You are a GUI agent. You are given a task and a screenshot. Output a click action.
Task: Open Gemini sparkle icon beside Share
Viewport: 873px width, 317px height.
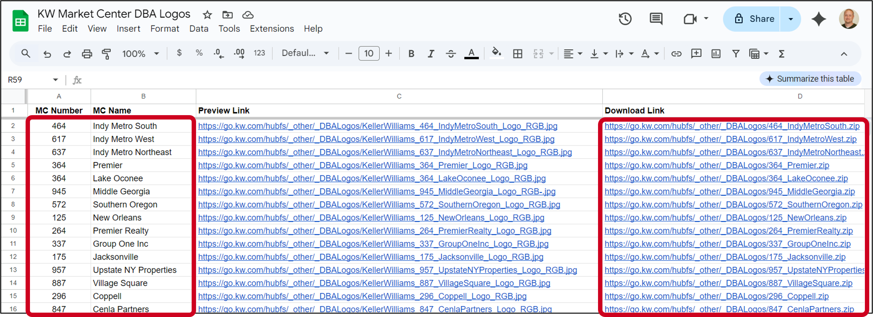click(x=818, y=19)
